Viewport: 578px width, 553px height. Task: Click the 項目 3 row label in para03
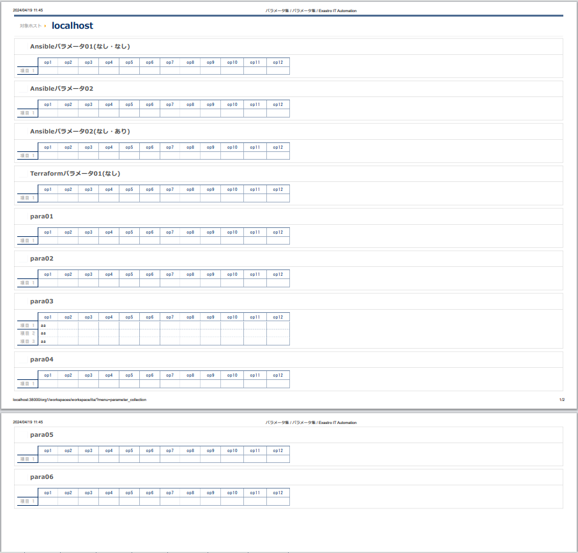tap(27, 342)
